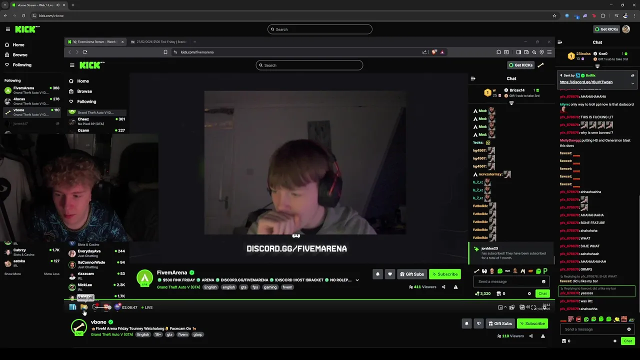Open FivemArena Gift Subs inside streamed page
The image size is (640, 360).
[x=412, y=274]
